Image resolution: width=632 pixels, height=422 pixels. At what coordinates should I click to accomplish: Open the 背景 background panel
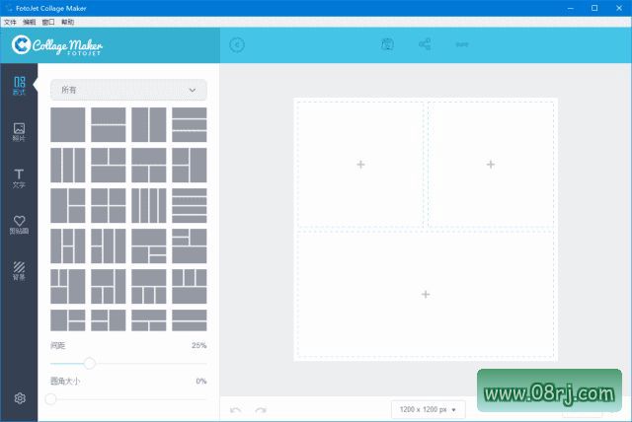tap(19, 270)
